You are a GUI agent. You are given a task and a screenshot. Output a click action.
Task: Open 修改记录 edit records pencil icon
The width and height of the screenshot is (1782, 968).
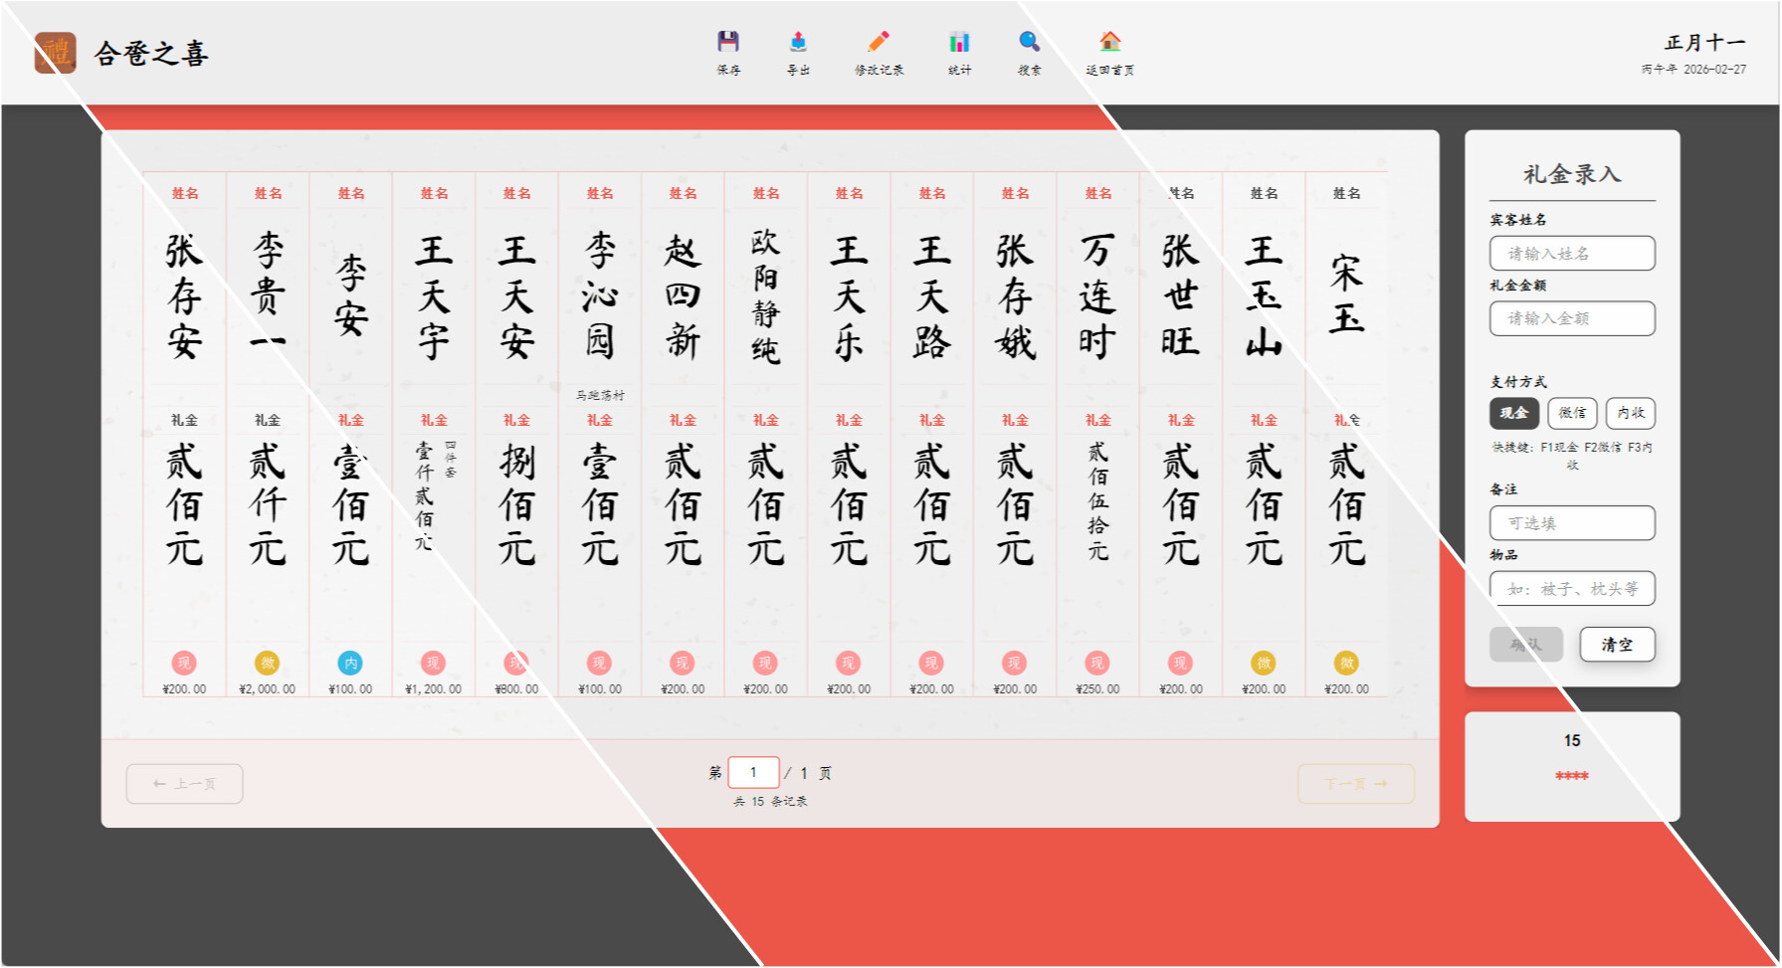tap(879, 42)
